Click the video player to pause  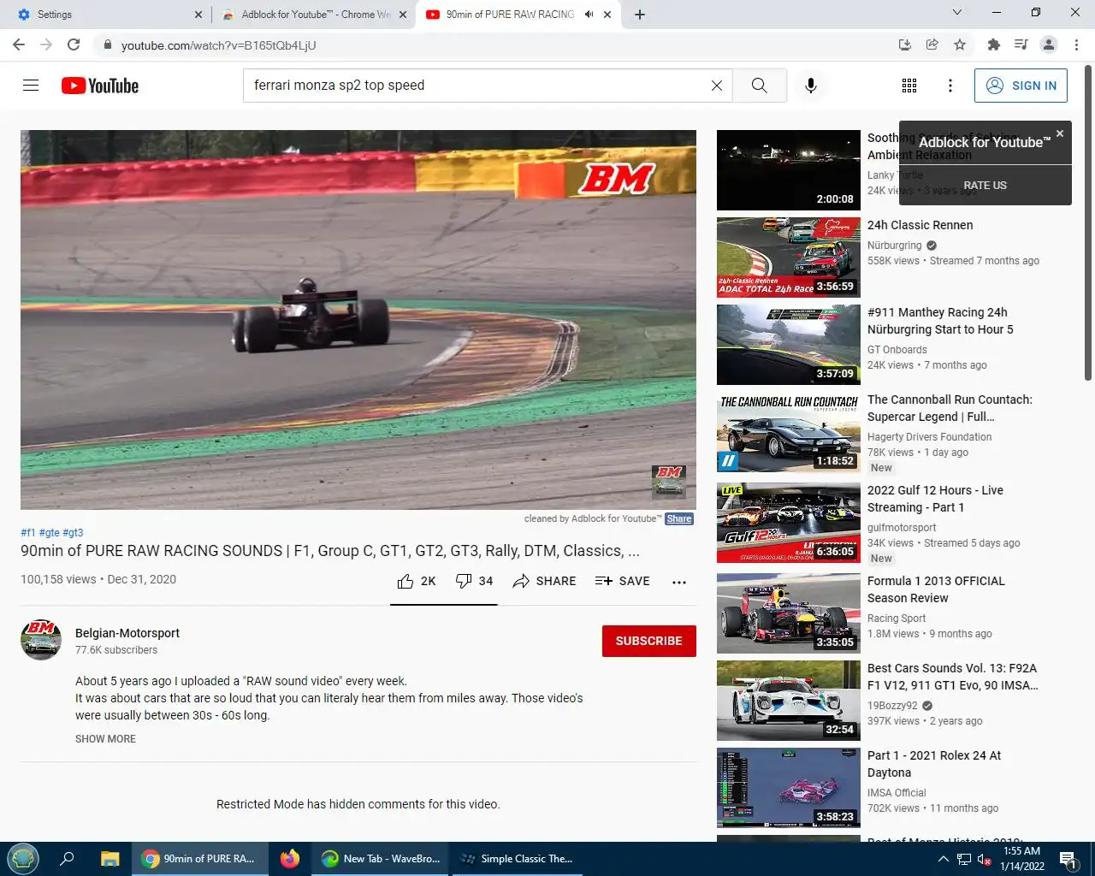tap(358, 320)
